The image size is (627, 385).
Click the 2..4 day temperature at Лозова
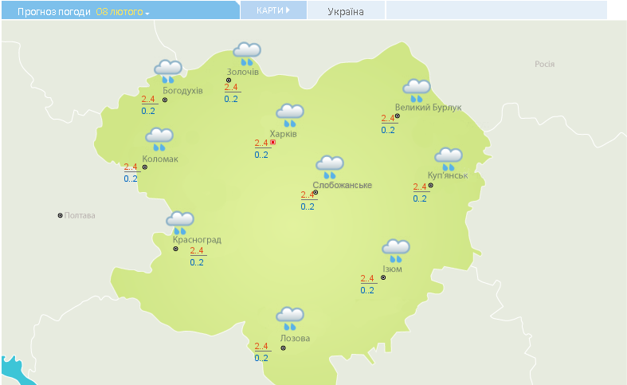(261, 346)
